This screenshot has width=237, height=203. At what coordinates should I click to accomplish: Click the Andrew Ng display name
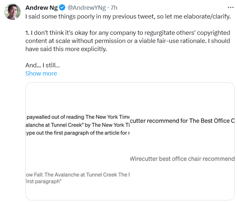click(41, 8)
